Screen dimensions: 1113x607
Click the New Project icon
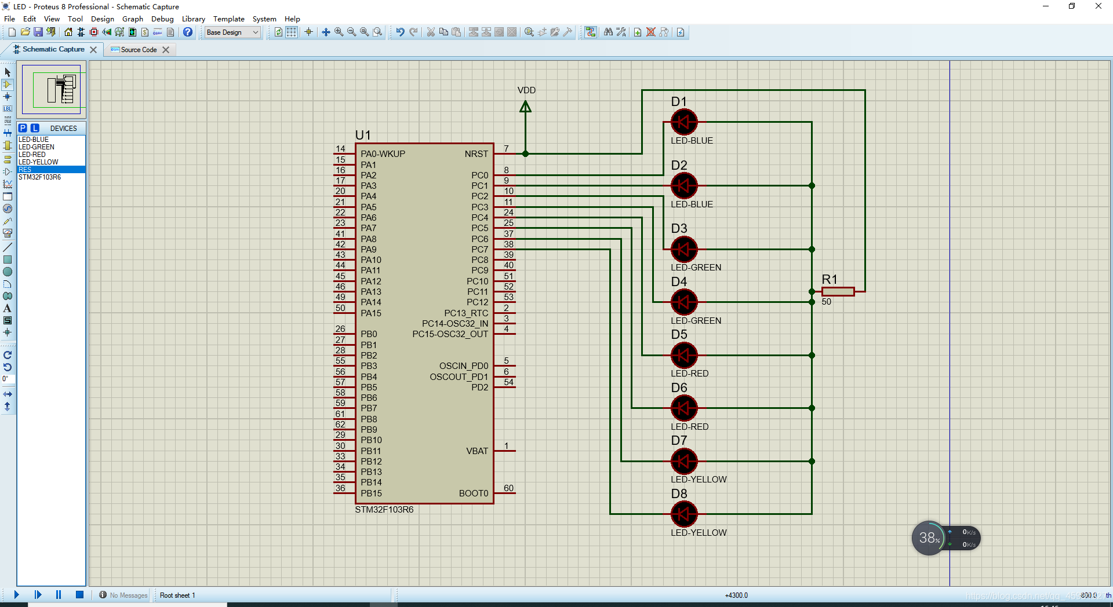click(12, 32)
